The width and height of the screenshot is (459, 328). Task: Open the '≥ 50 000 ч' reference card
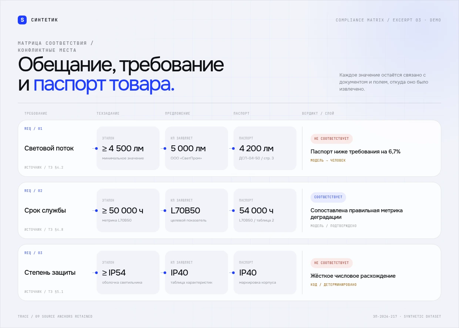[x=128, y=210]
